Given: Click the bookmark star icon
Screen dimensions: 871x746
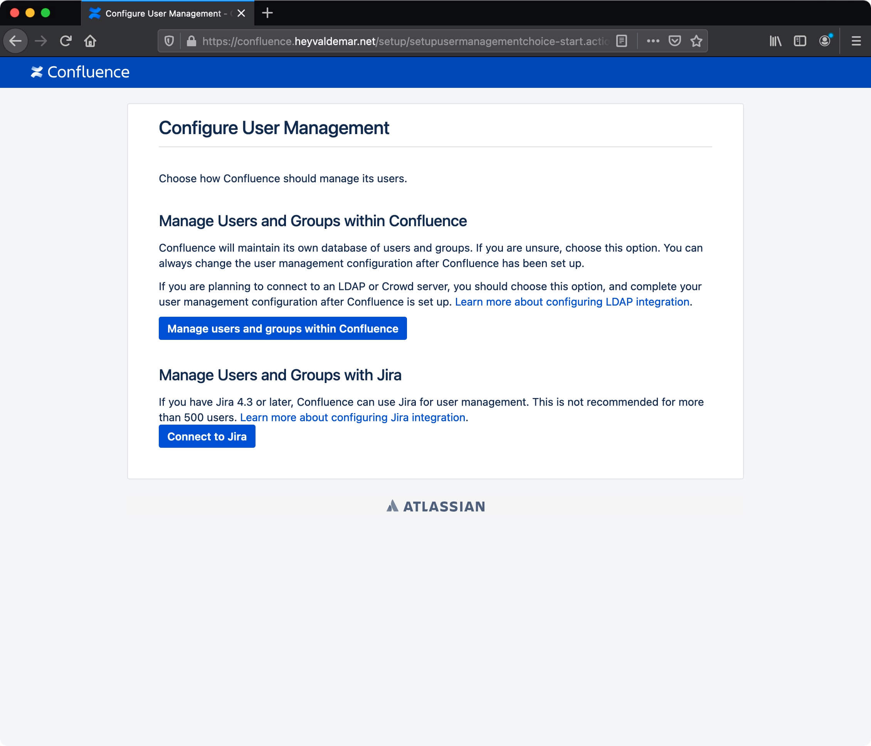Looking at the screenshot, I should click(696, 41).
